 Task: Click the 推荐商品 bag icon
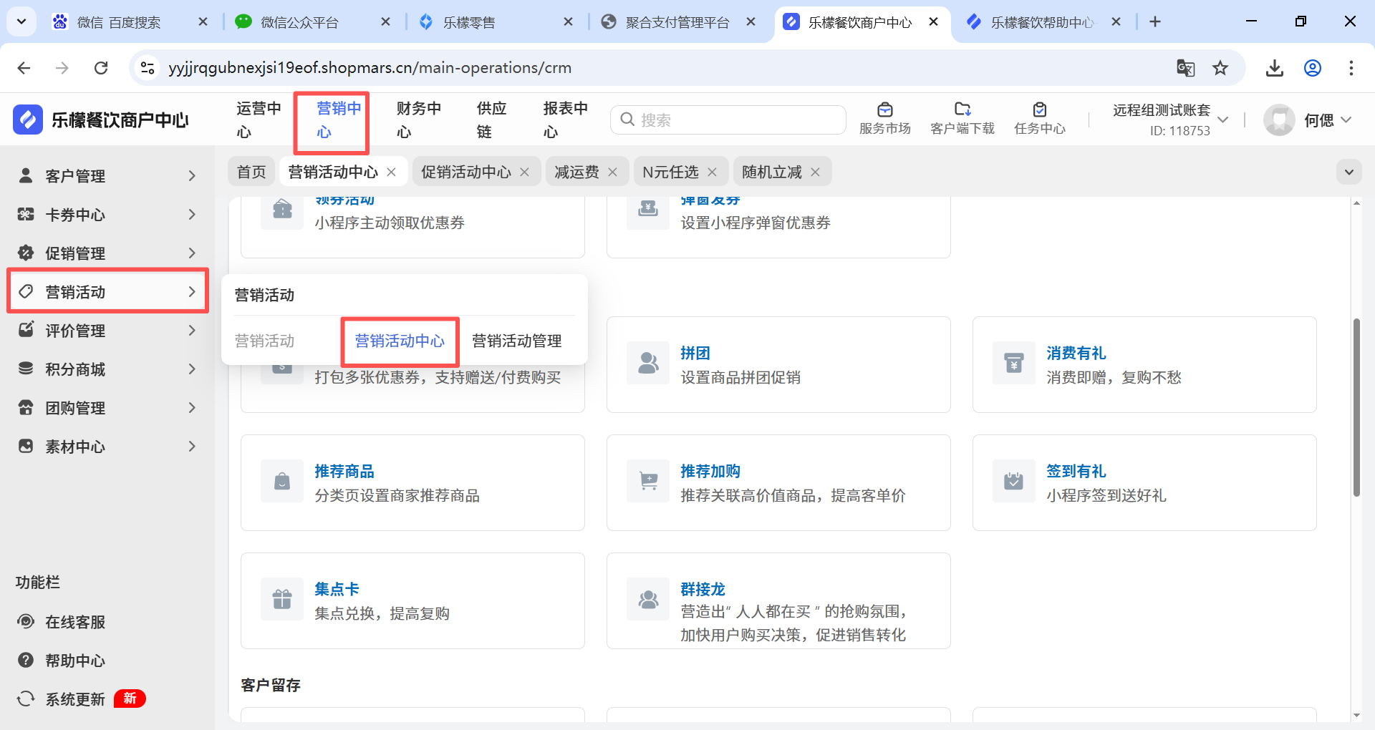(282, 482)
